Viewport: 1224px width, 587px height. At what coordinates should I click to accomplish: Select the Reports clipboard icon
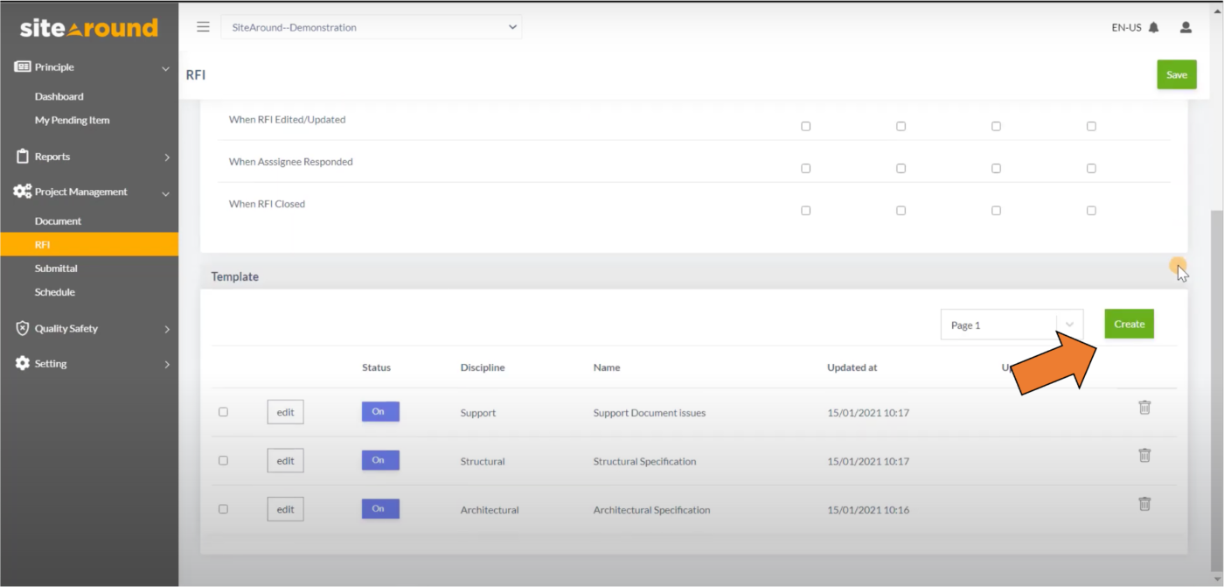coord(21,157)
